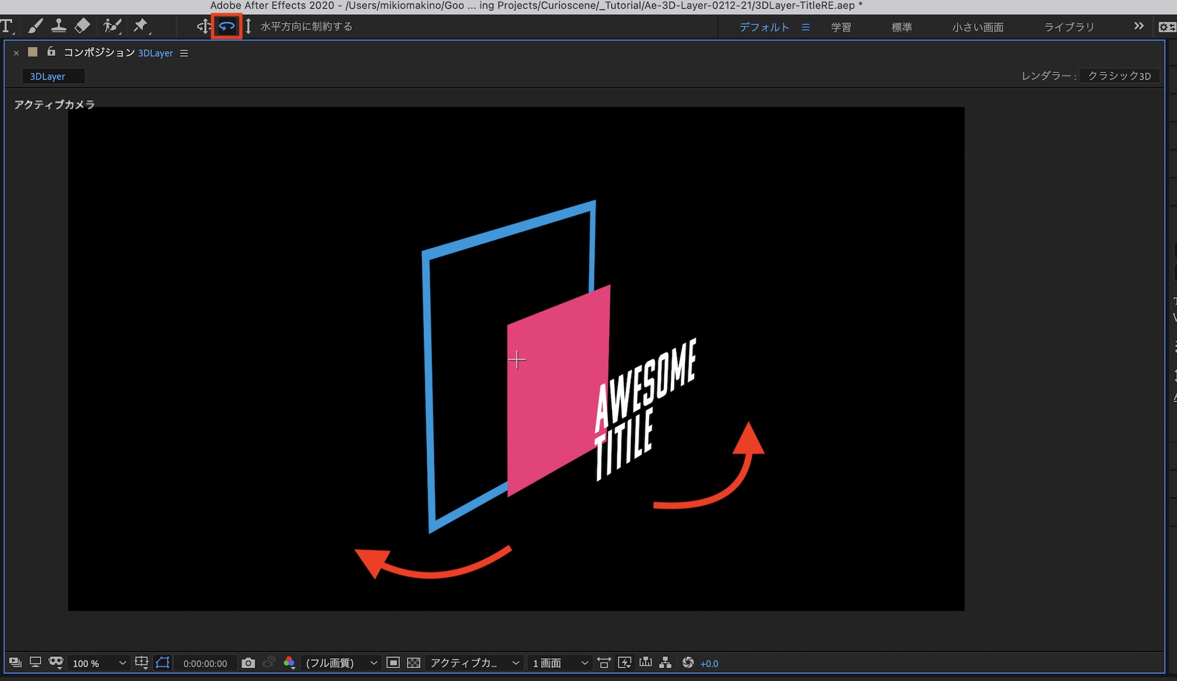Toggle the composition panel lock icon

(x=51, y=52)
